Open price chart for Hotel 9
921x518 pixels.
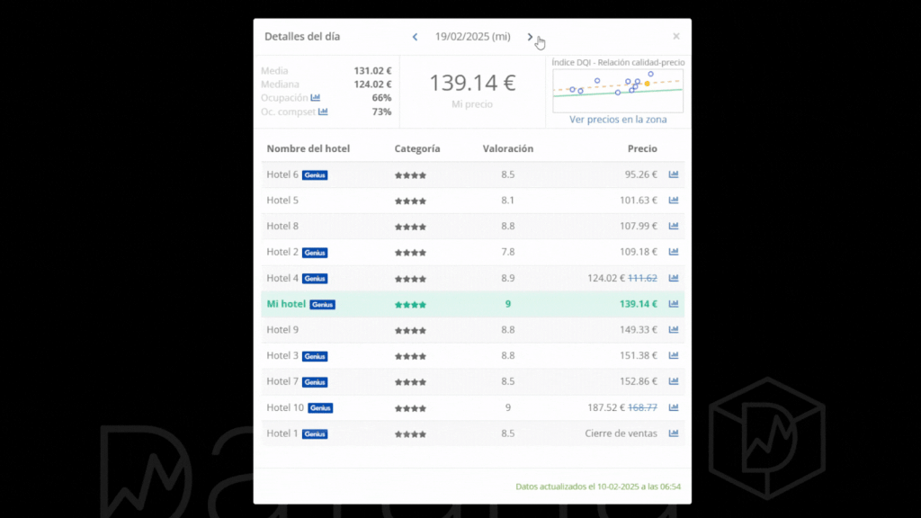(x=674, y=329)
